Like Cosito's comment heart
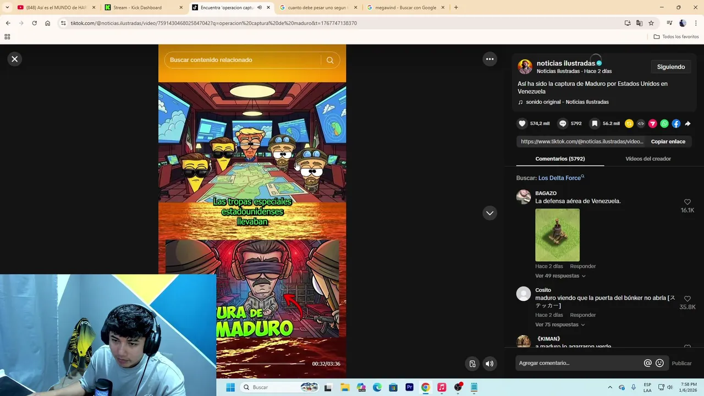 click(x=687, y=299)
